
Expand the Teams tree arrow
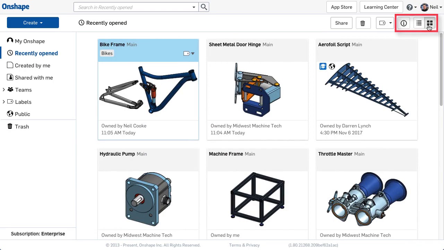[3, 90]
